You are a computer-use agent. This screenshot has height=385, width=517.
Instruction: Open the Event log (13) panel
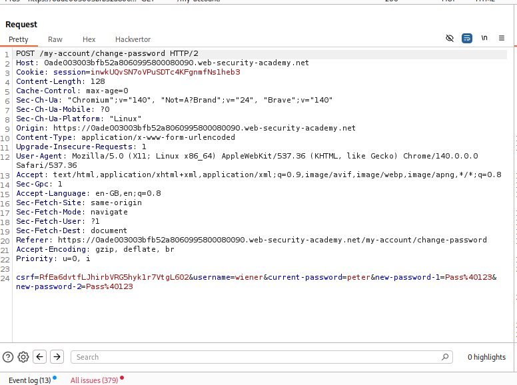(x=29, y=380)
